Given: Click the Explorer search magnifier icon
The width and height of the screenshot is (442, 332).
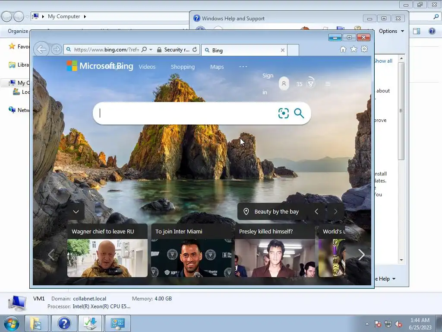Looking at the screenshot, I should coord(436,17).
